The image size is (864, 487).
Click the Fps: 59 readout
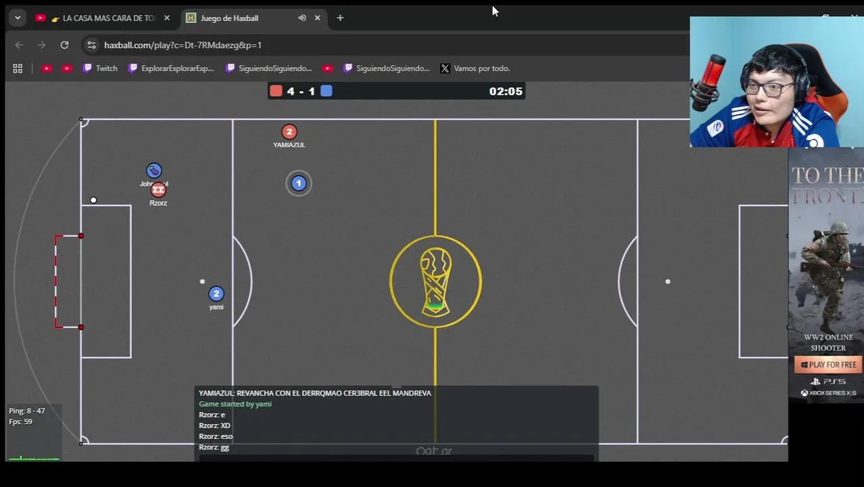tap(20, 422)
